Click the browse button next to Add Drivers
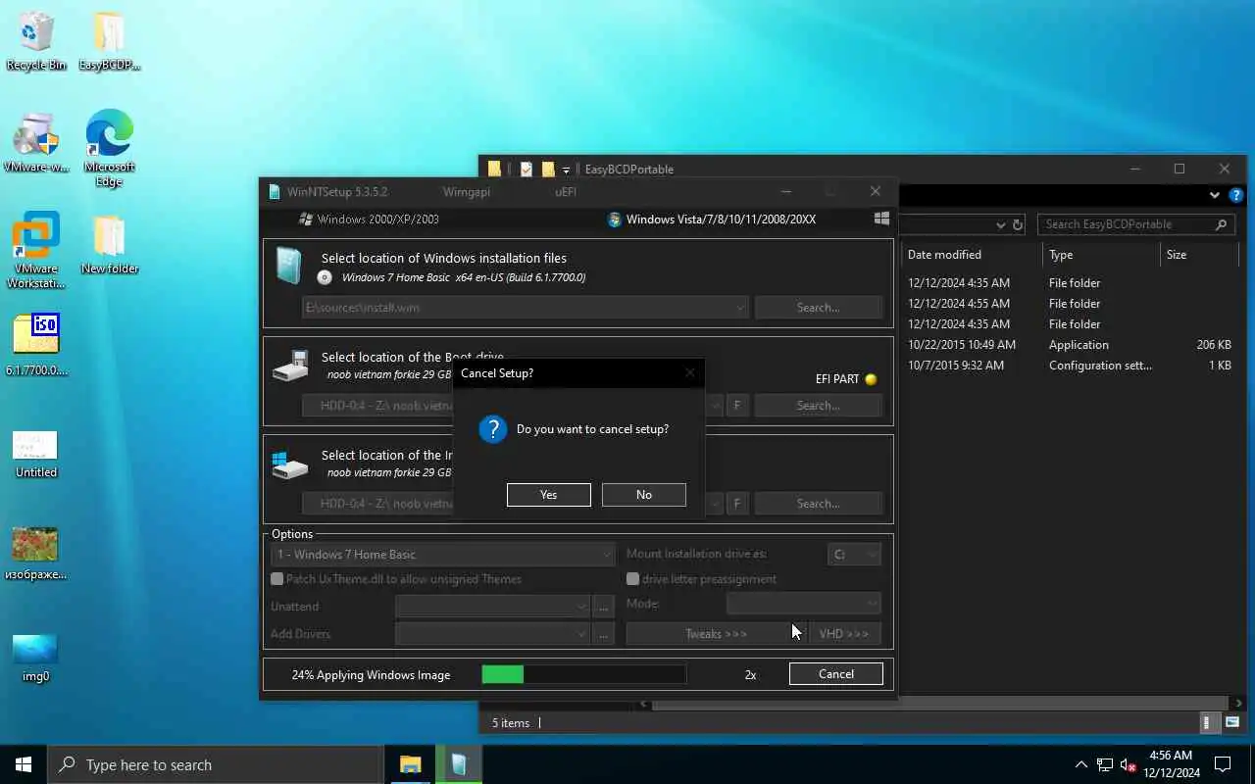Screen dimensions: 1255x784 604,634
